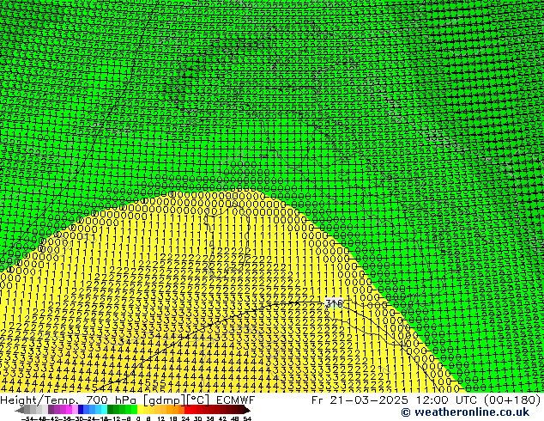The width and height of the screenshot is (544, 421).
Task: Click the "316" height contour label
Action: (x=334, y=303)
